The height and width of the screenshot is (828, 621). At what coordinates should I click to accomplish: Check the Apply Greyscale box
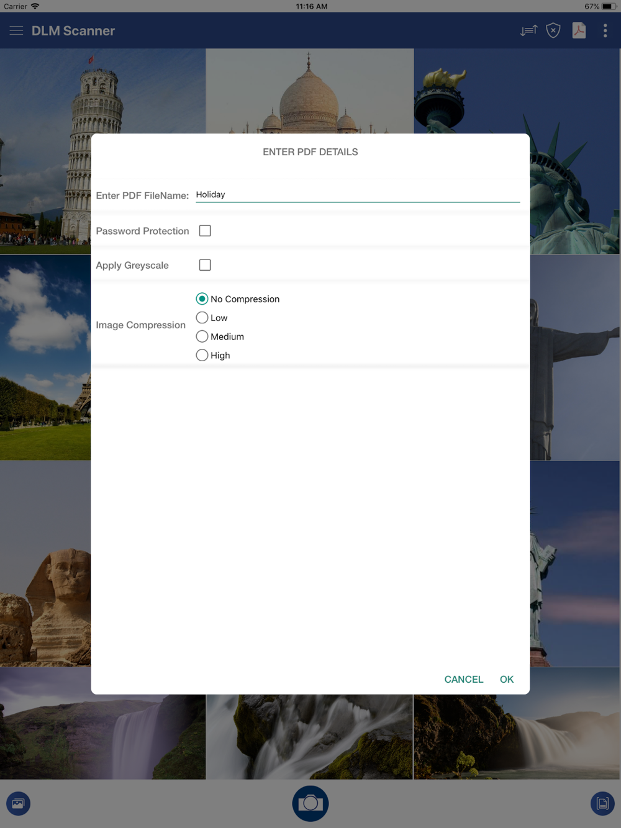pos(205,265)
